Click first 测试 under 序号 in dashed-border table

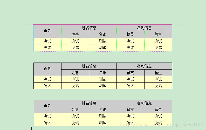click(x=47, y=41)
